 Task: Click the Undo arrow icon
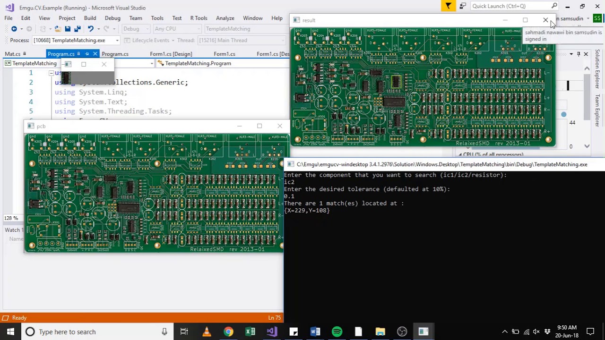pos(90,29)
